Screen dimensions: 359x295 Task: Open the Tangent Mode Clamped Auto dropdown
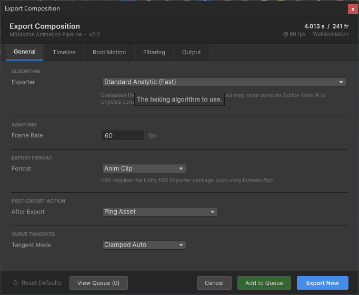click(x=144, y=245)
